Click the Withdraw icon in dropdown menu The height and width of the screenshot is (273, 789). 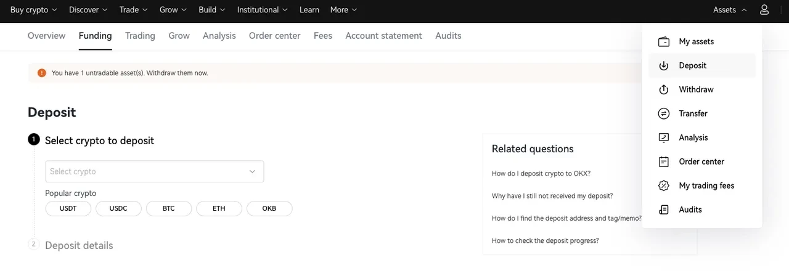(x=664, y=89)
